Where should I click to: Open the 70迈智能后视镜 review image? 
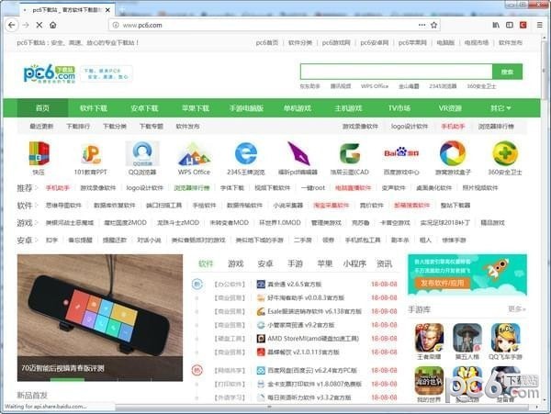coord(100,318)
